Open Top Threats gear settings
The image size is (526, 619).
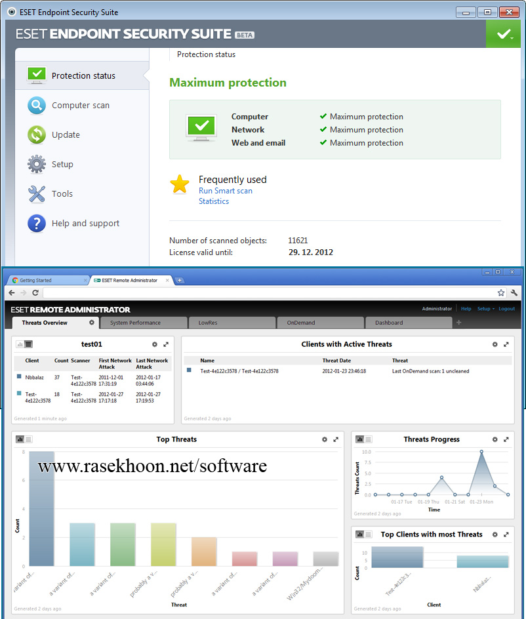[325, 439]
